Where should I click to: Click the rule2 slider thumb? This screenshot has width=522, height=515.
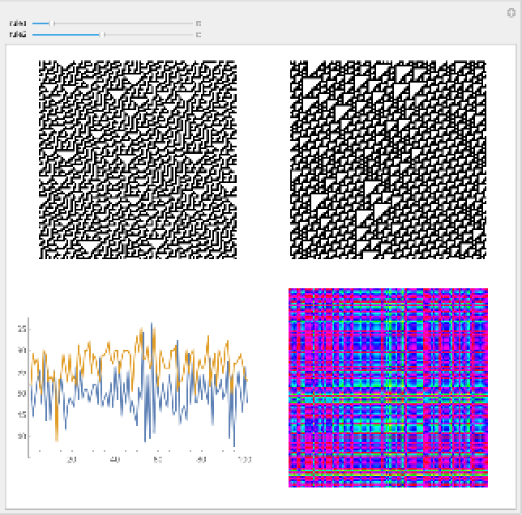point(102,35)
